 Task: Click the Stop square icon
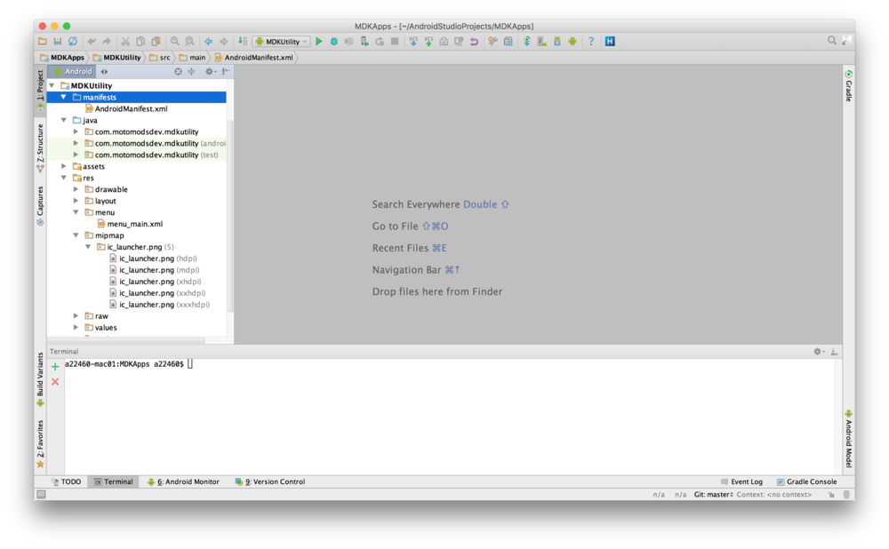(396, 42)
